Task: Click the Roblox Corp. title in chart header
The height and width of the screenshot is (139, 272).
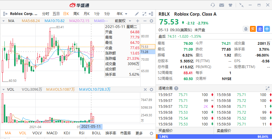Action: click(24, 14)
